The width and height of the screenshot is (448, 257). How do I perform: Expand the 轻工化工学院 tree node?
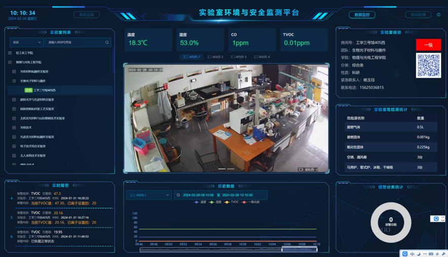pos(10,53)
